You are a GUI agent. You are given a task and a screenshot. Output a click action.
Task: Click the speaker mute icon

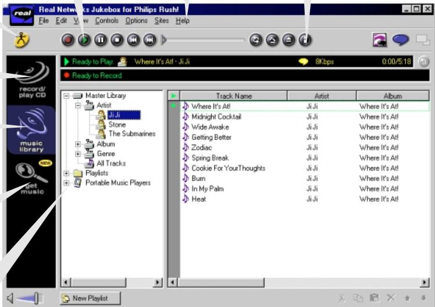(x=10, y=298)
